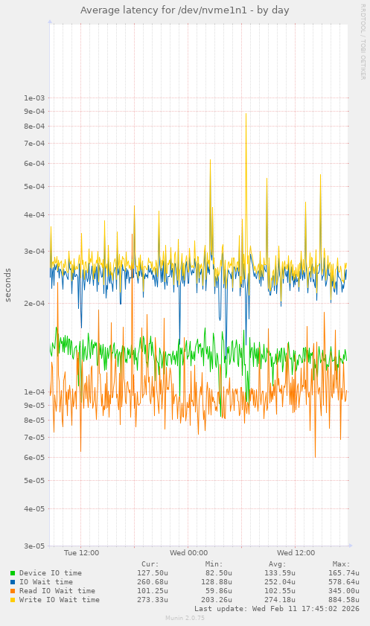Select the 'IO Wait time' legend label
The width and height of the screenshot is (370, 626).
click(46, 581)
